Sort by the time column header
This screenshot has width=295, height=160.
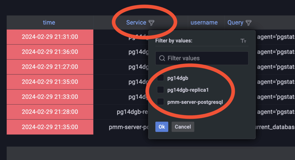point(49,22)
